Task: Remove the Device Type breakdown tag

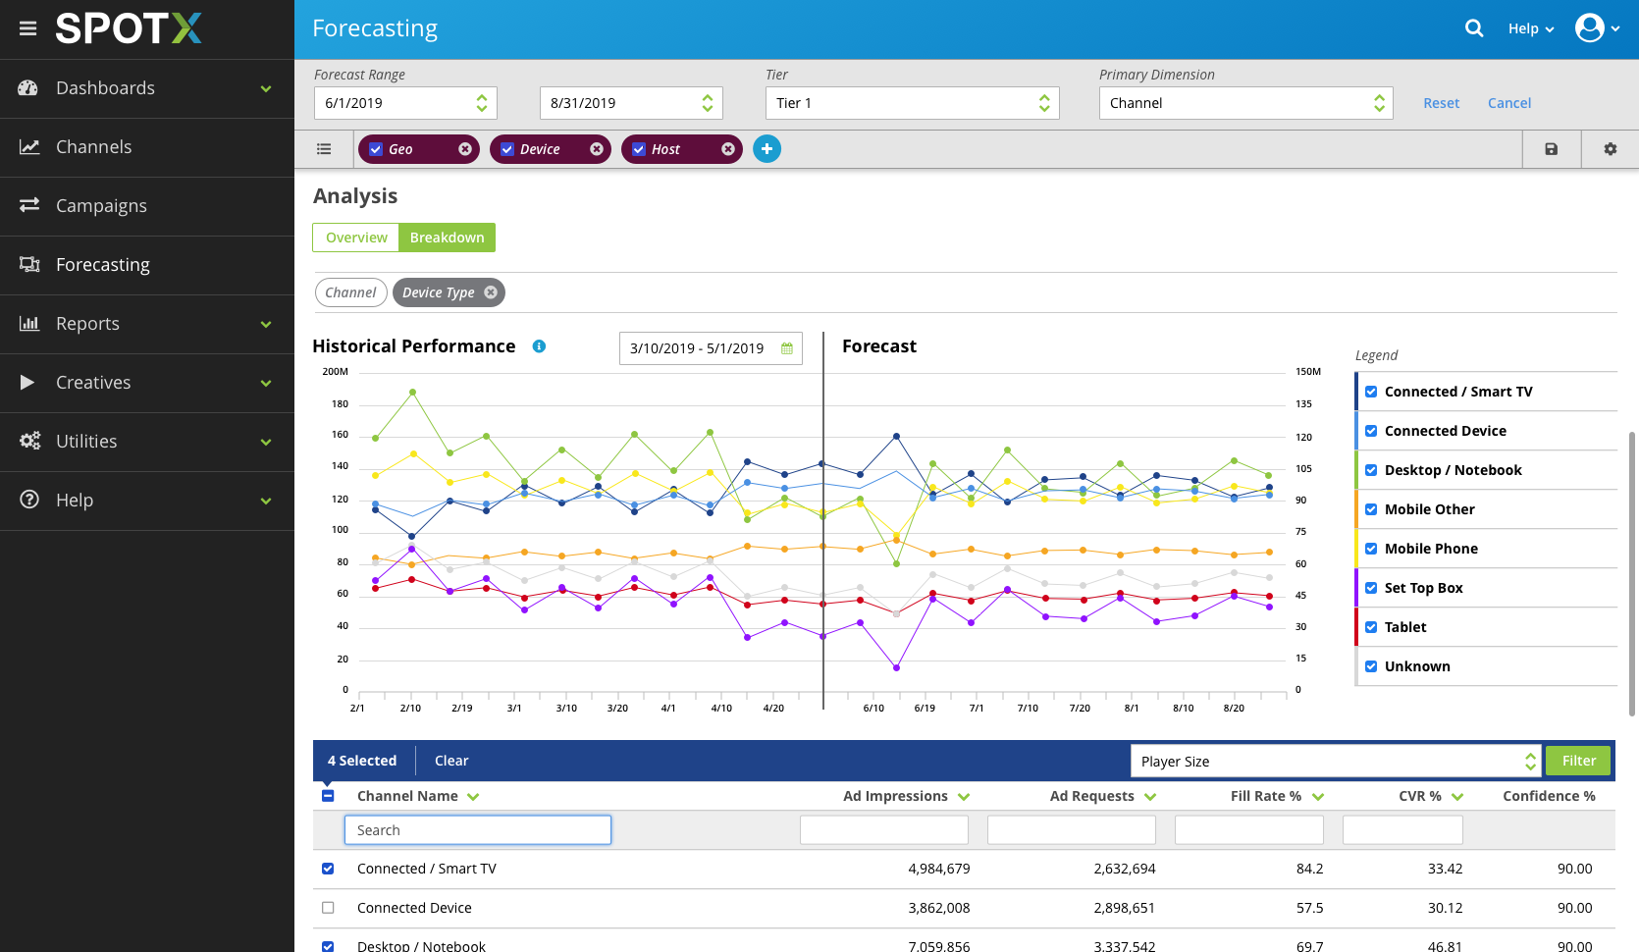Action: 491,292
